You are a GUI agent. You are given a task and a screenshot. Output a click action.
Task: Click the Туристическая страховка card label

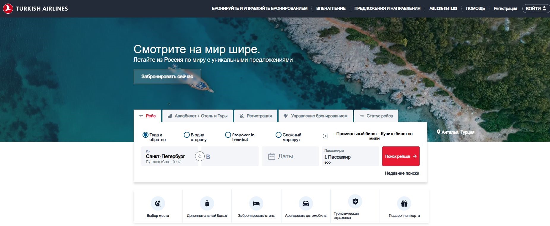pos(346,216)
